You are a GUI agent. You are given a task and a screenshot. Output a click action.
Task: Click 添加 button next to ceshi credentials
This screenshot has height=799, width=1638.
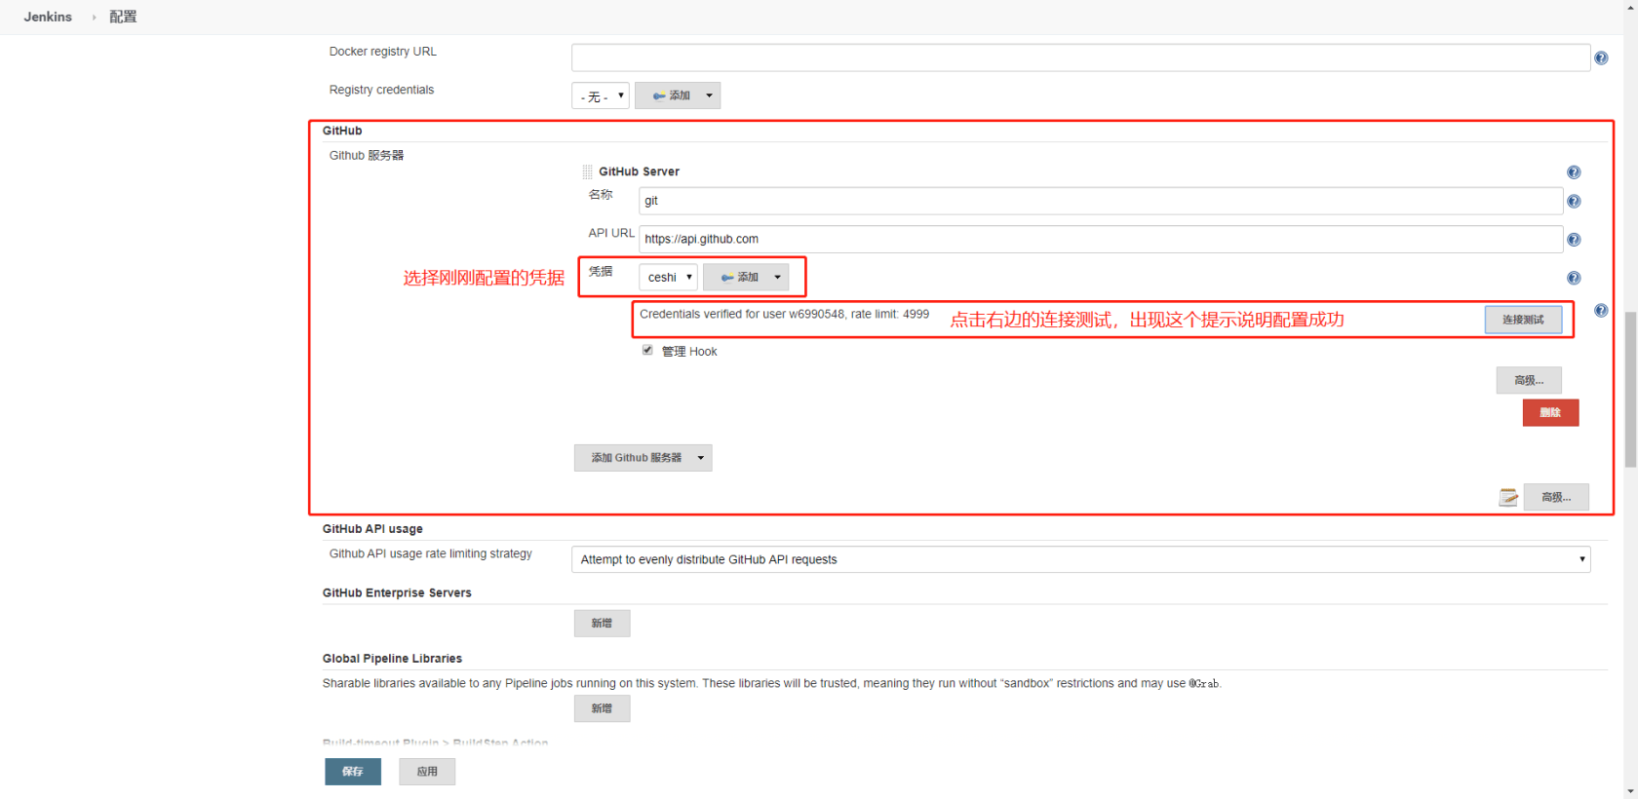[x=746, y=278]
